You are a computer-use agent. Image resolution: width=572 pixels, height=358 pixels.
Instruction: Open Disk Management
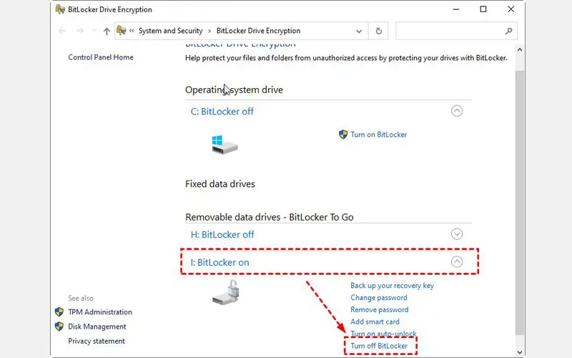coord(97,326)
